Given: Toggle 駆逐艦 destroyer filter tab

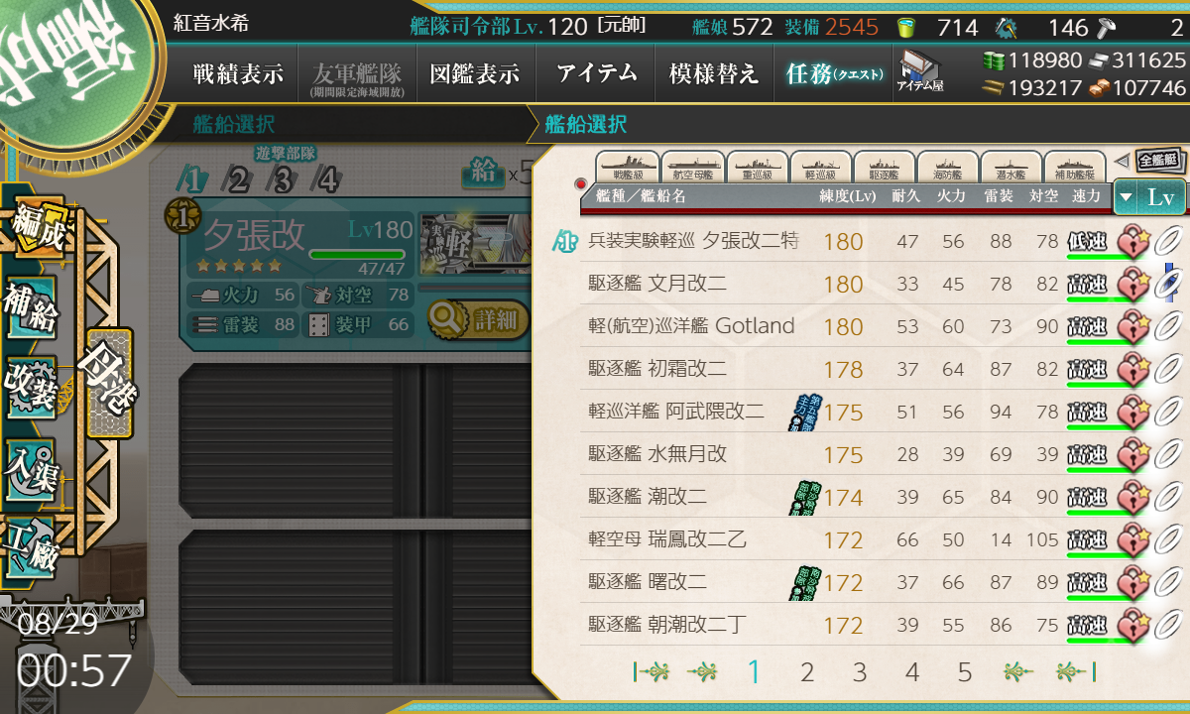Looking at the screenshot, I should (883, 166).
